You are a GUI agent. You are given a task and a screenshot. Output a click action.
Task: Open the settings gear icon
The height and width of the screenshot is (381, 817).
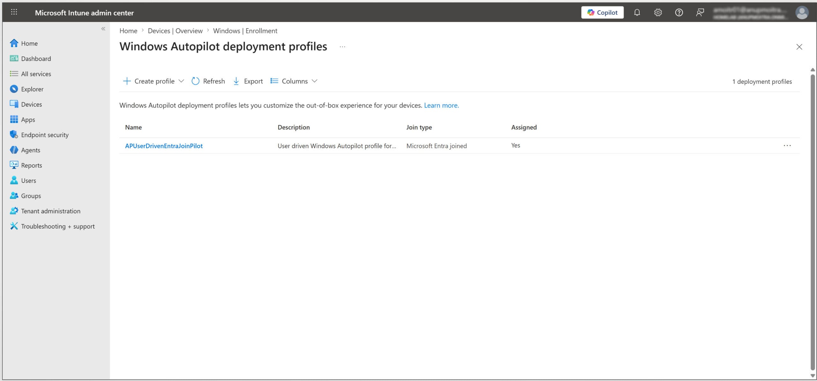click(x=658, y=12)
